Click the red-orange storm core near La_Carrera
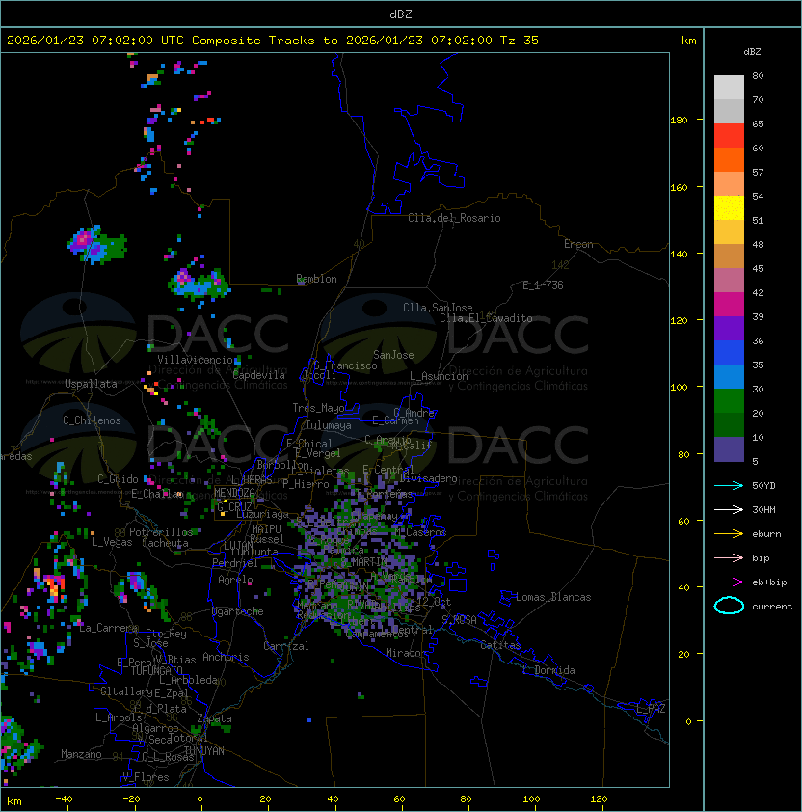802x812 pixels. click(53, 584)
